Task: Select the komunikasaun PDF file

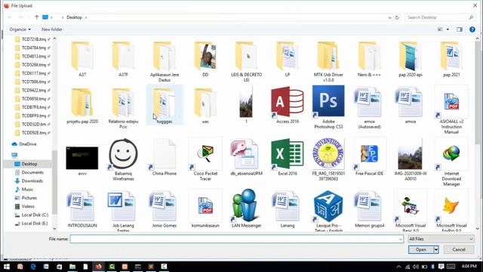Action: coord(205,209)
